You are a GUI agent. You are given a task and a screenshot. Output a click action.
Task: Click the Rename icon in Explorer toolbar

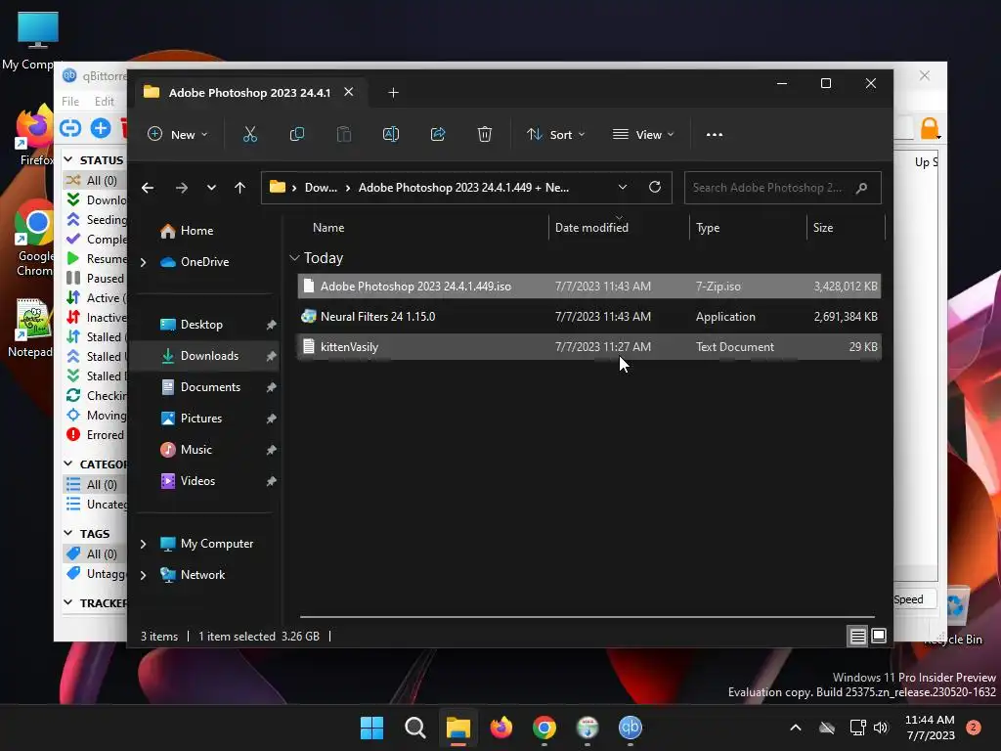click(391, 134)
